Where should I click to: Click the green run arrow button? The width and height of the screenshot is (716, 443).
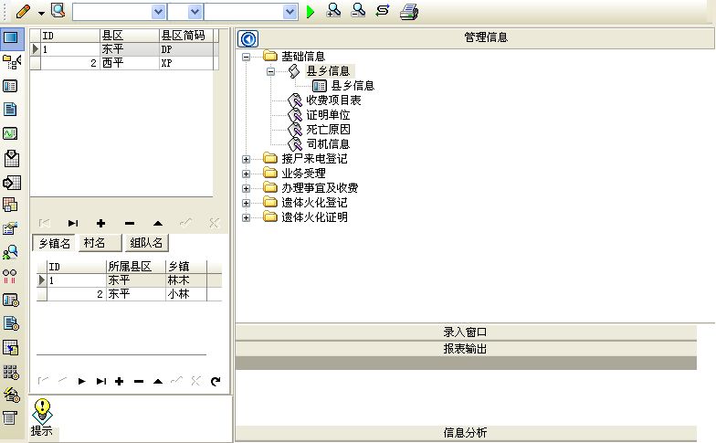point(311,12)
